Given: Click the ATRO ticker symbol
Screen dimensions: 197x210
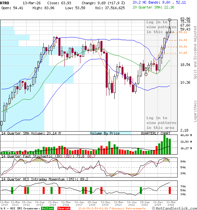Looking at the screenshot, I should tap(5, 3).
